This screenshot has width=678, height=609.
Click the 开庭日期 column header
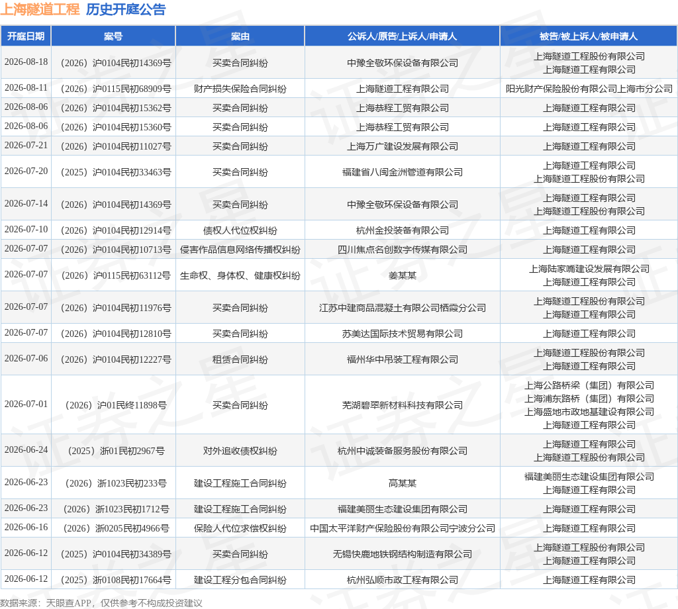26,36
